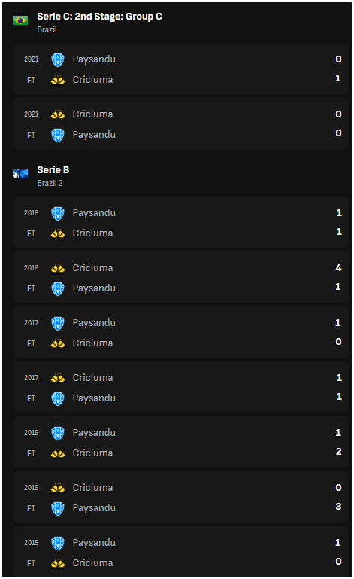Open the Serie C: 2nd Stage: Group C heading

(x=99, y=17)
